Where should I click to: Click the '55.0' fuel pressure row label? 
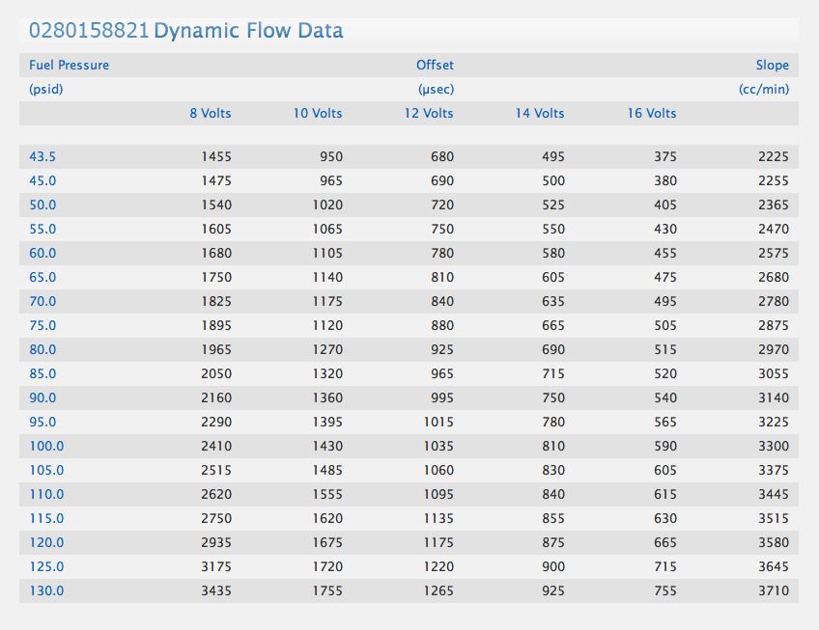42,229
